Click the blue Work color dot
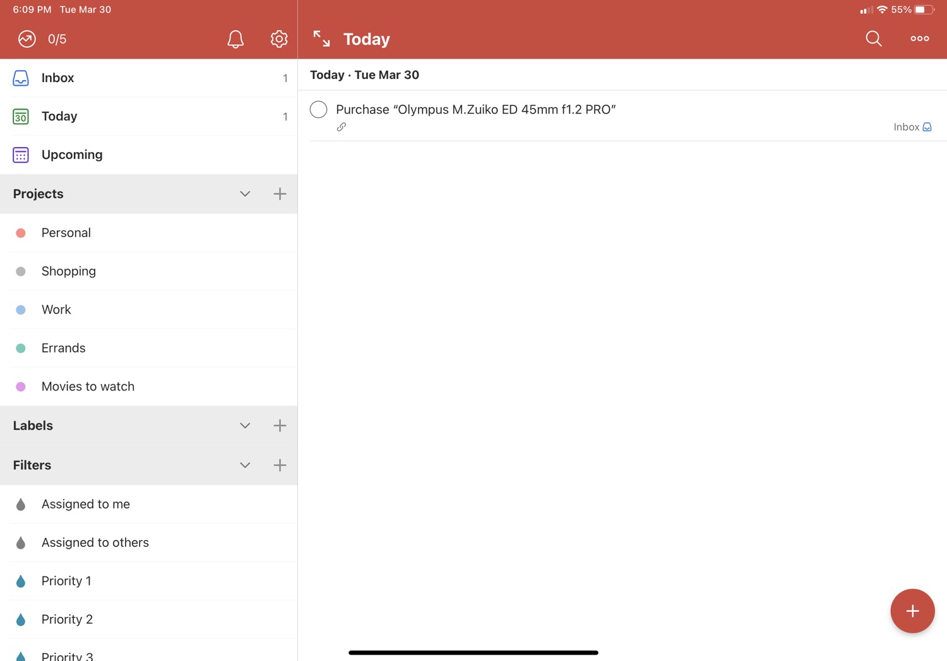Image resolution: width=947 pixels, height=661 pixels. click(x=21, y=310)
